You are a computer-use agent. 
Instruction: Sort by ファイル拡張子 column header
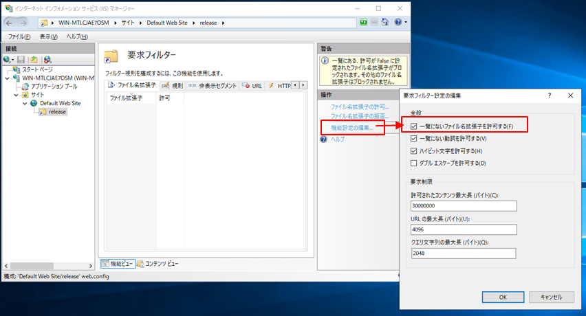click(x=131, y=98)
